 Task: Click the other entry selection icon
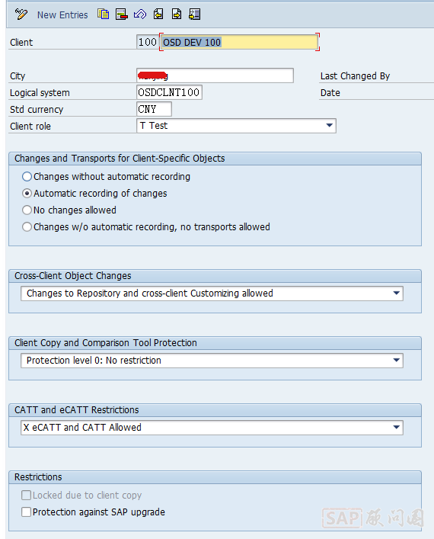[x=195, y=14]
